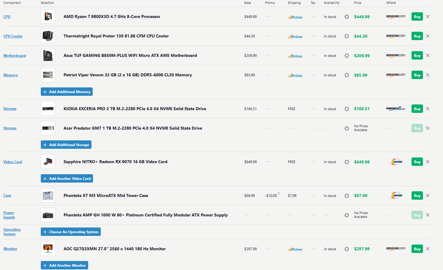Screen dimensions: 443x270
Task: Click Add Additional Memory button
Action: point(67,92)
